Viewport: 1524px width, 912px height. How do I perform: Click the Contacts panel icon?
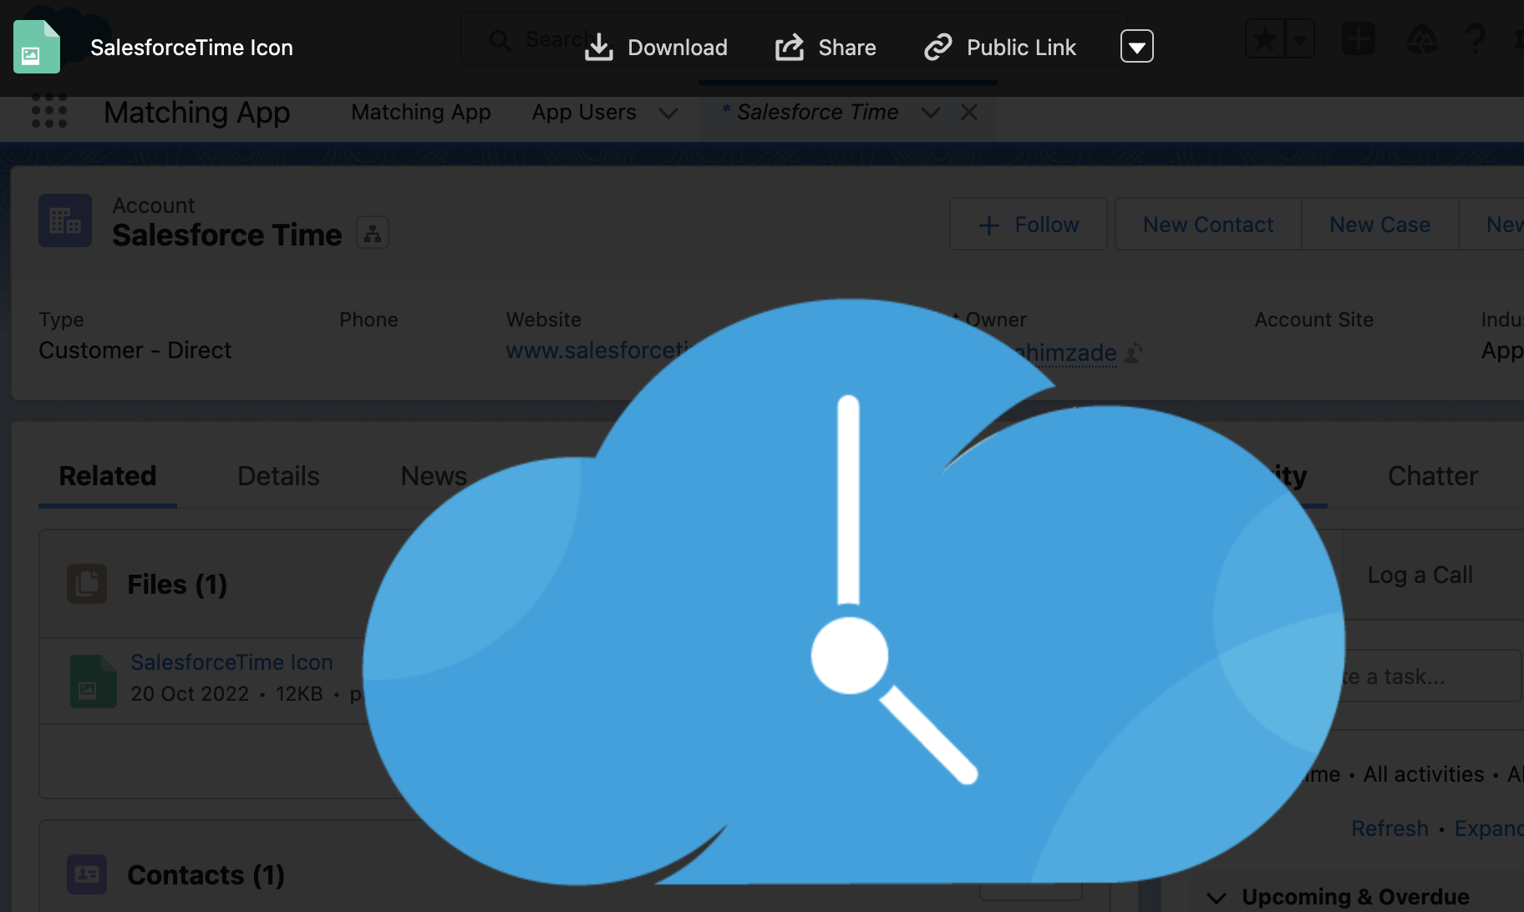coord(86,874)
